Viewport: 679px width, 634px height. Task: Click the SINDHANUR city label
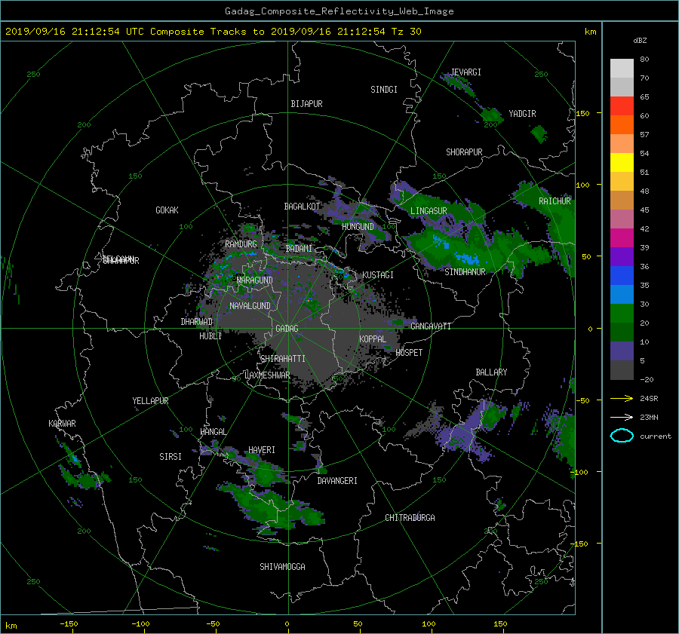point(465,272)
